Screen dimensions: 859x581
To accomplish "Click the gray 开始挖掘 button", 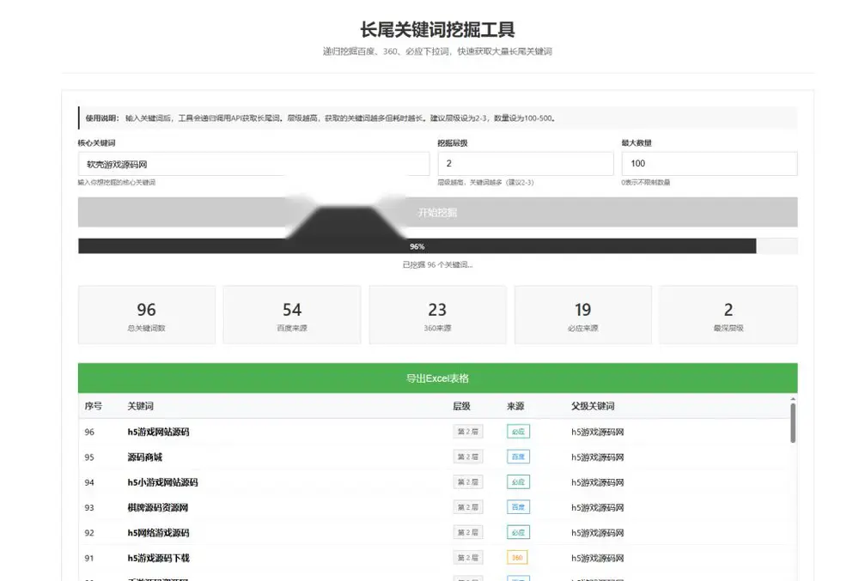I will (x=438, y=212).
